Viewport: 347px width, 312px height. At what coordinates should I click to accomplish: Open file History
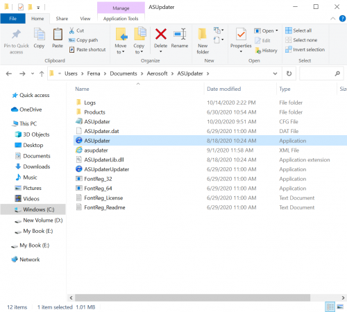[266, 50]
